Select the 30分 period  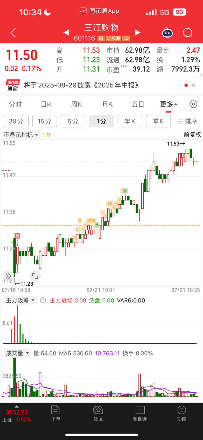[x=16, y=121]
